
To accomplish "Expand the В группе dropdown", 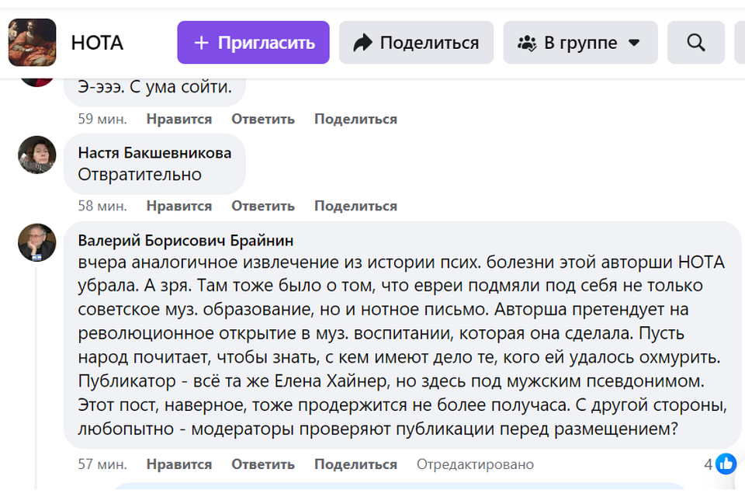I will 580,43.
